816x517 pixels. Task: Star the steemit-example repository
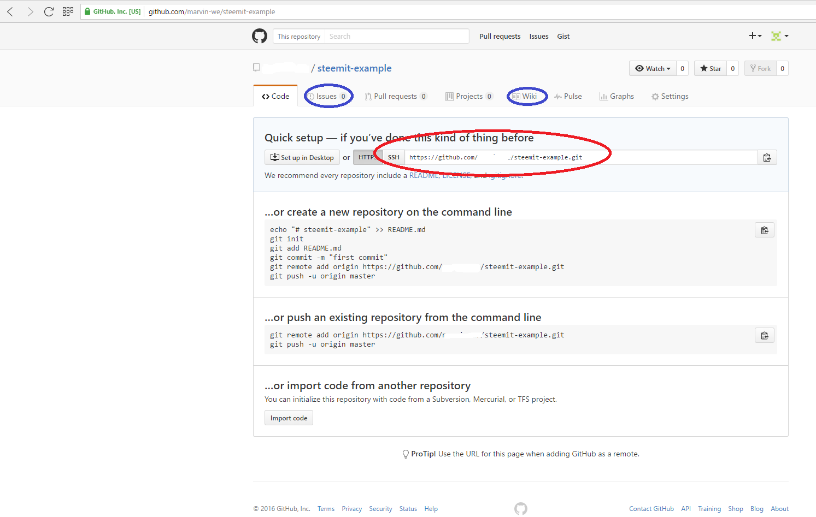(711, 68)
